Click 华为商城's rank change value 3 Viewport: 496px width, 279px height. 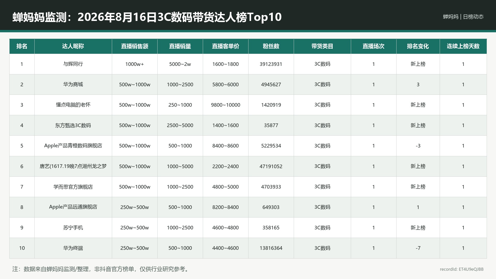coord(418,84)
